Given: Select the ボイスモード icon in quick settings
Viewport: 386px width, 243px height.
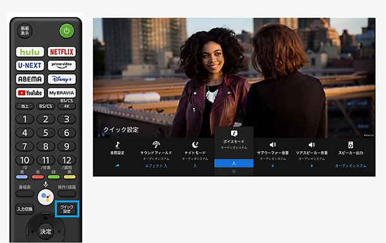Looking at the screenshot, I should pyautogui.click(x=234, y=134).
